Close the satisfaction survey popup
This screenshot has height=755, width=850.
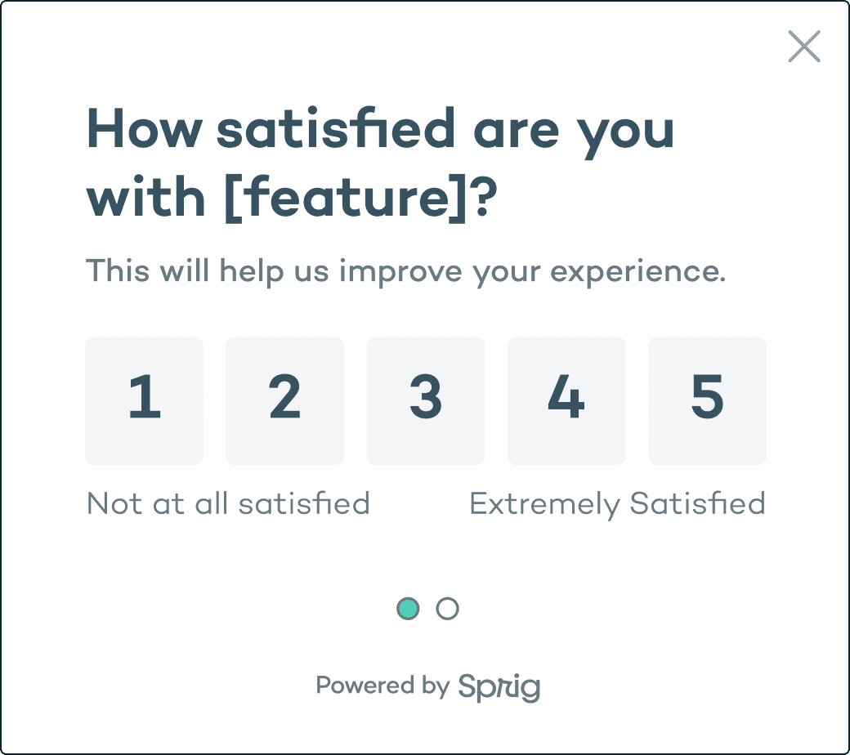804,46
